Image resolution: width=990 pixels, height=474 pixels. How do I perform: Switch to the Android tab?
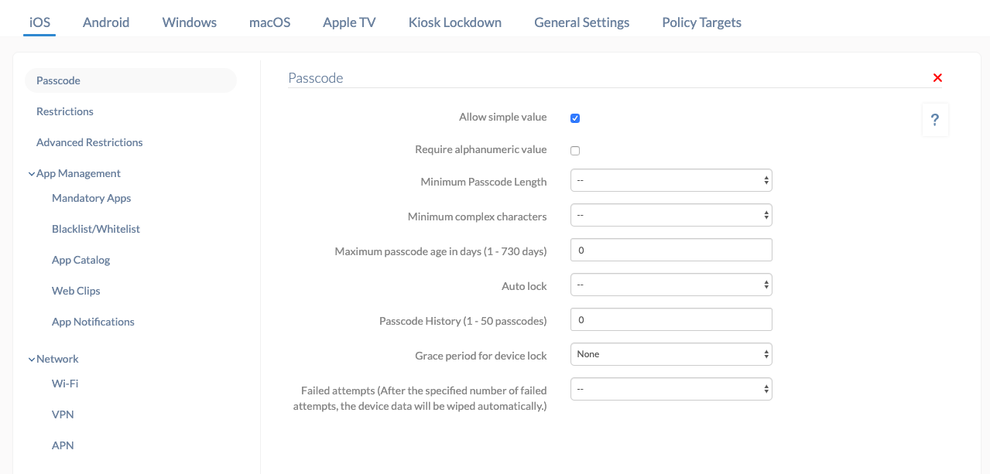pyautogui.click(x=106, y=22)
